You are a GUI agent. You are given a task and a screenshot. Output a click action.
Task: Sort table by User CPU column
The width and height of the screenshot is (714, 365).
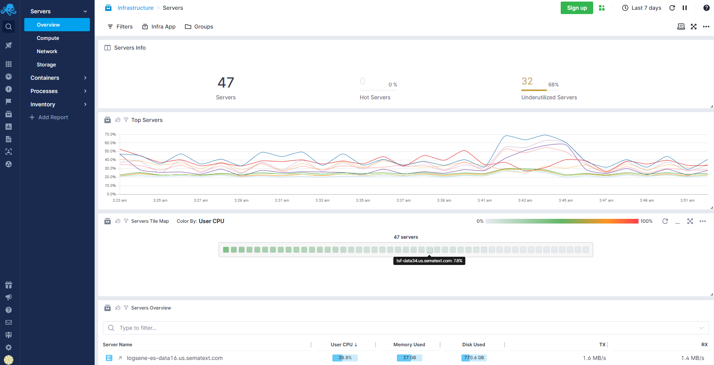click(x=344, y=345)
